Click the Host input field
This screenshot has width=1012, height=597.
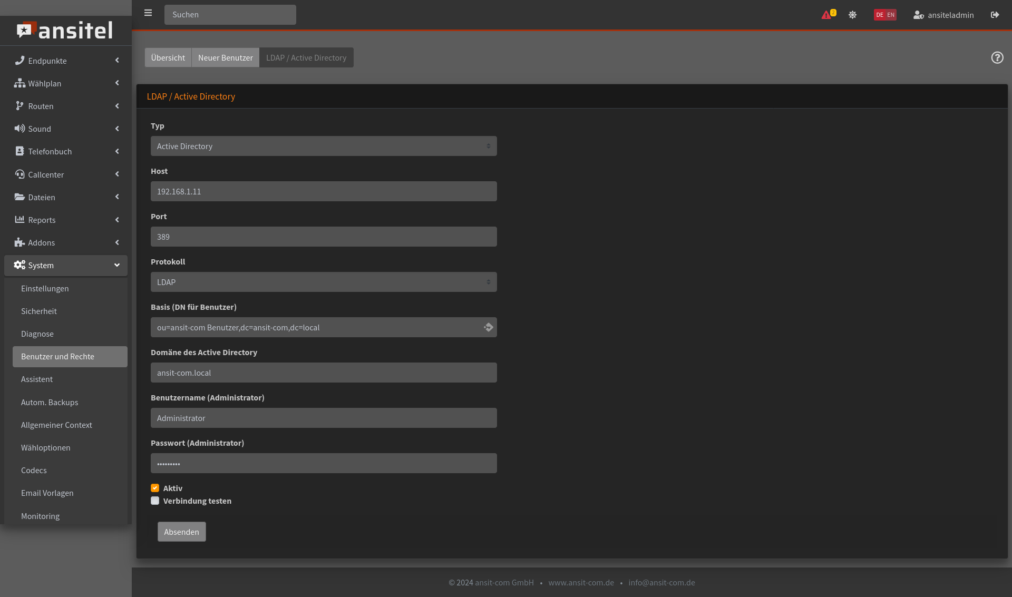click(x=323, y=191)
